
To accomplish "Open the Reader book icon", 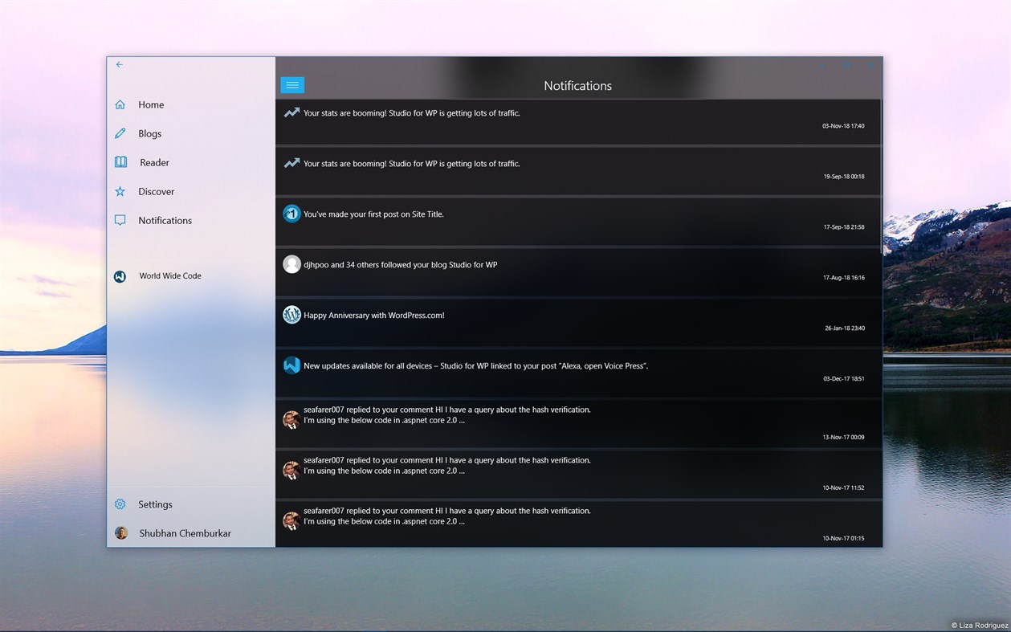I will click(120, 161).
